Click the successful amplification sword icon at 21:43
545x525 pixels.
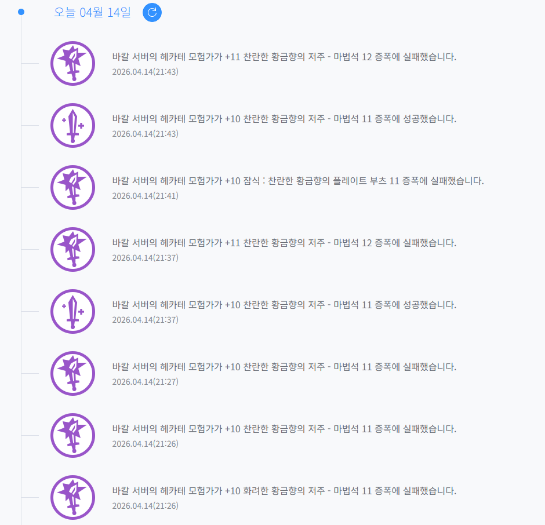tap(72, 125)
